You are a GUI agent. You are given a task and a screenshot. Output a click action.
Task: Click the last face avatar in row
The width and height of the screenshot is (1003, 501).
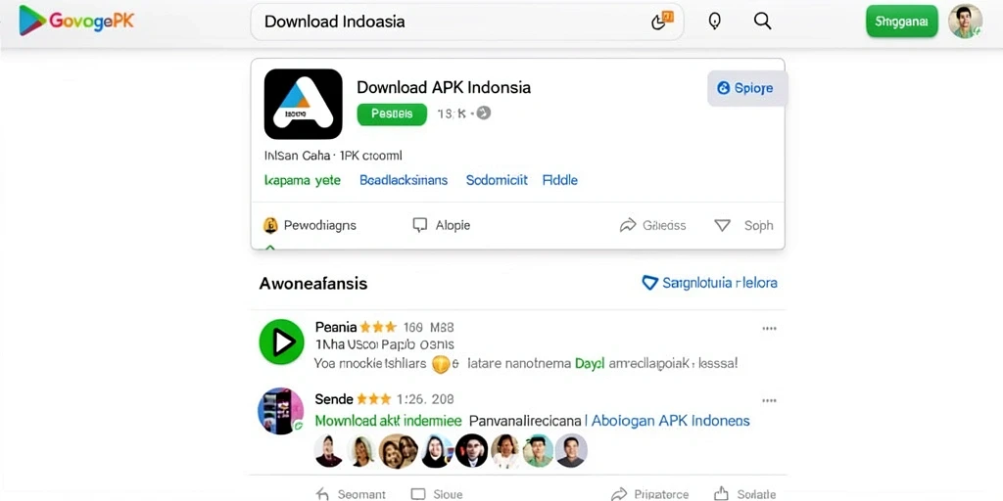pos(571,451)
